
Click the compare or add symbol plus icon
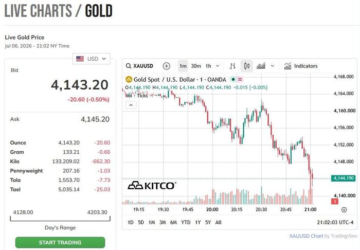click(167, 66)
